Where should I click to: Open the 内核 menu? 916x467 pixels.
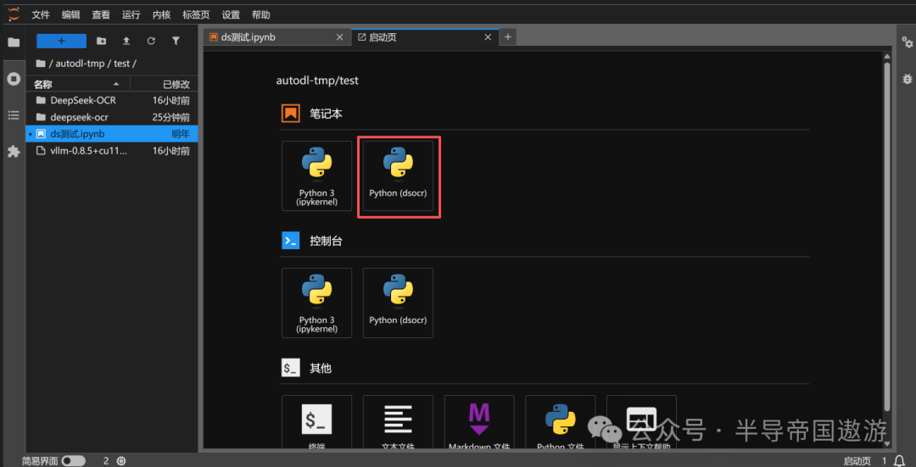(x=162, y=14)
